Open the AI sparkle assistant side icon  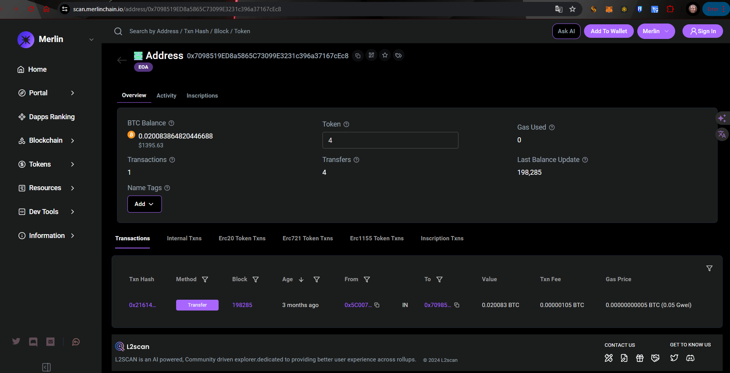pos(722,118)
